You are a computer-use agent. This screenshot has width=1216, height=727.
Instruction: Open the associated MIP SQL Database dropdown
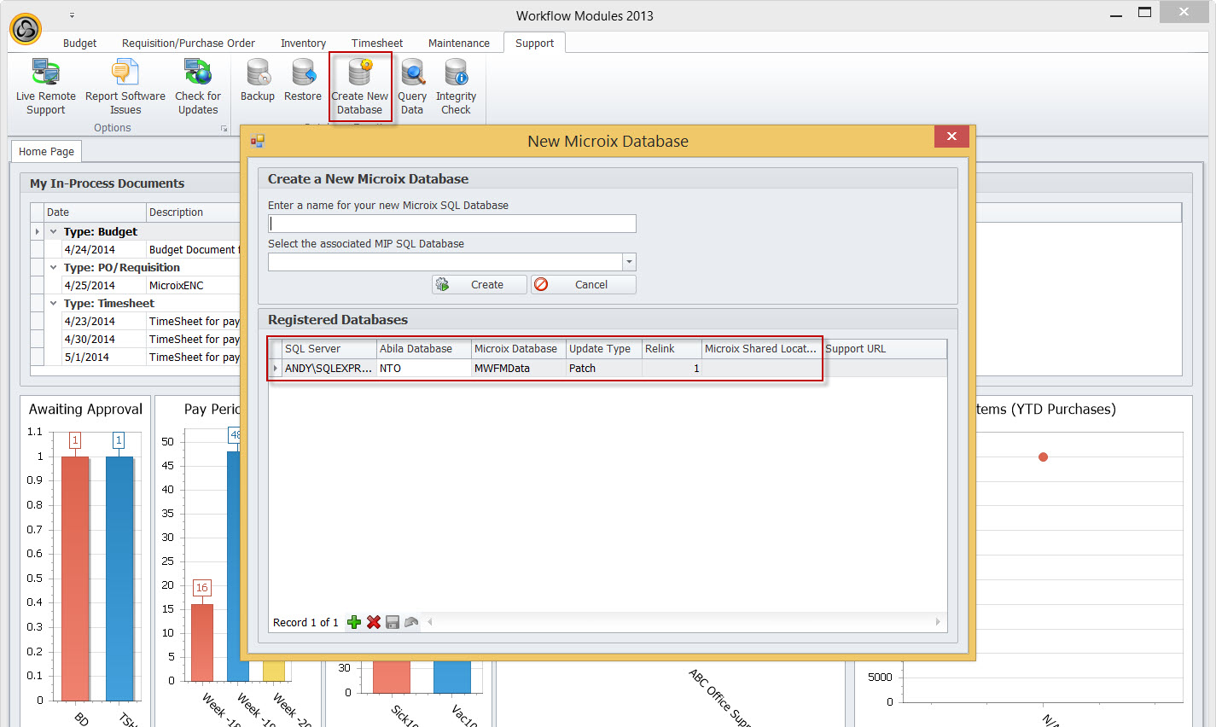[x=629, y=262]
